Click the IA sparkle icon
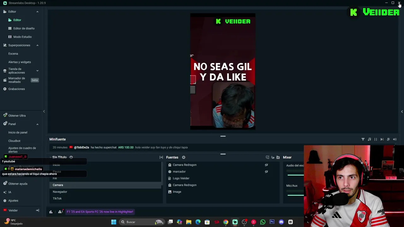This screenshot has width=404, height=227. (5, 192)
